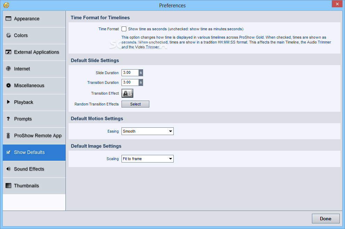Click the seconds unit button beside Transition Duration

point(141,82)
